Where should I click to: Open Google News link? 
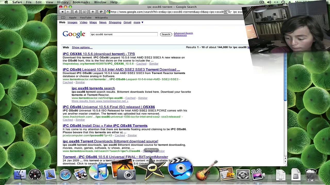tap(103, 22)
